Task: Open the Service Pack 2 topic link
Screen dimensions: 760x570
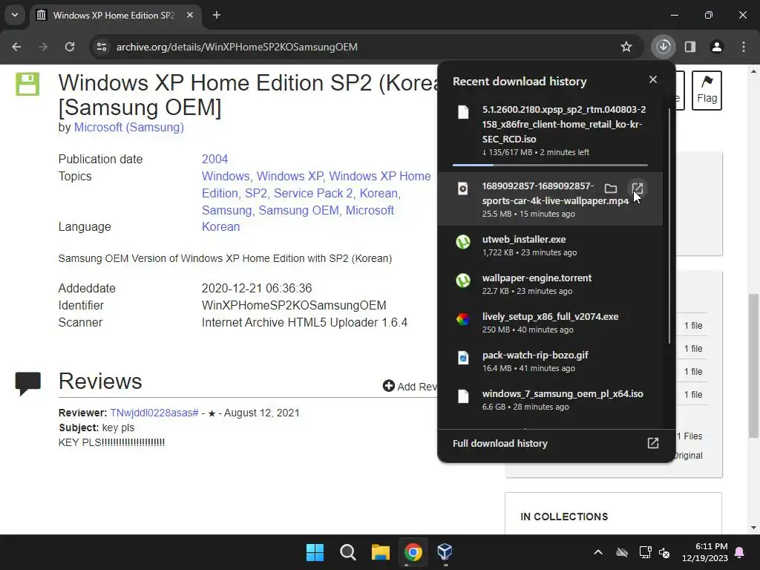Action: point(313,194)
